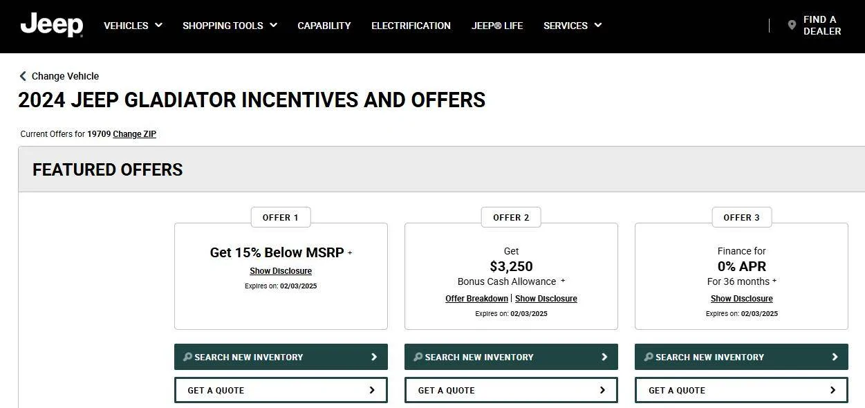Click magnifier icon in Offer 2 Search New Inventory
Image resolution: width=865 pixels, height=408 pixels.
pyautogui.click(x=418, y=357)
